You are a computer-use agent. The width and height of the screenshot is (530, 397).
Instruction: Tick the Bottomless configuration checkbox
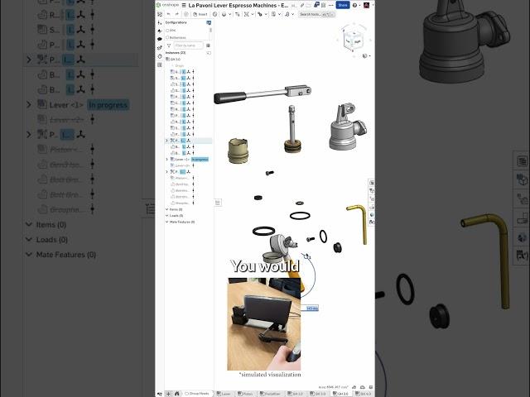coord(167,37)
